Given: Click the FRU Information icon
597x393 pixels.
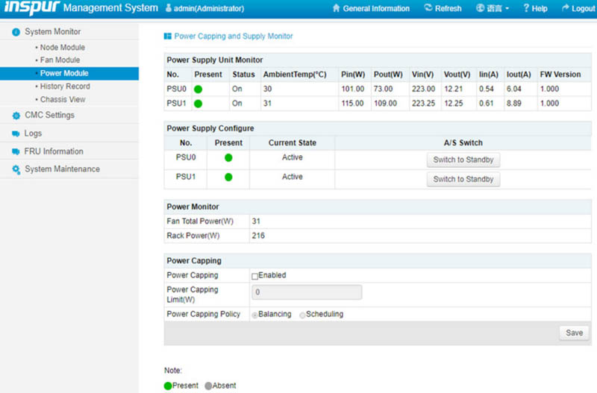Looking at the screenshot, I should (x=16, y=151).
